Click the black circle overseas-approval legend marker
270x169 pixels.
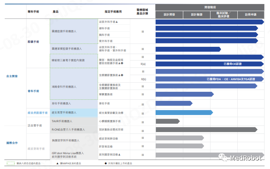coord(105,164)
